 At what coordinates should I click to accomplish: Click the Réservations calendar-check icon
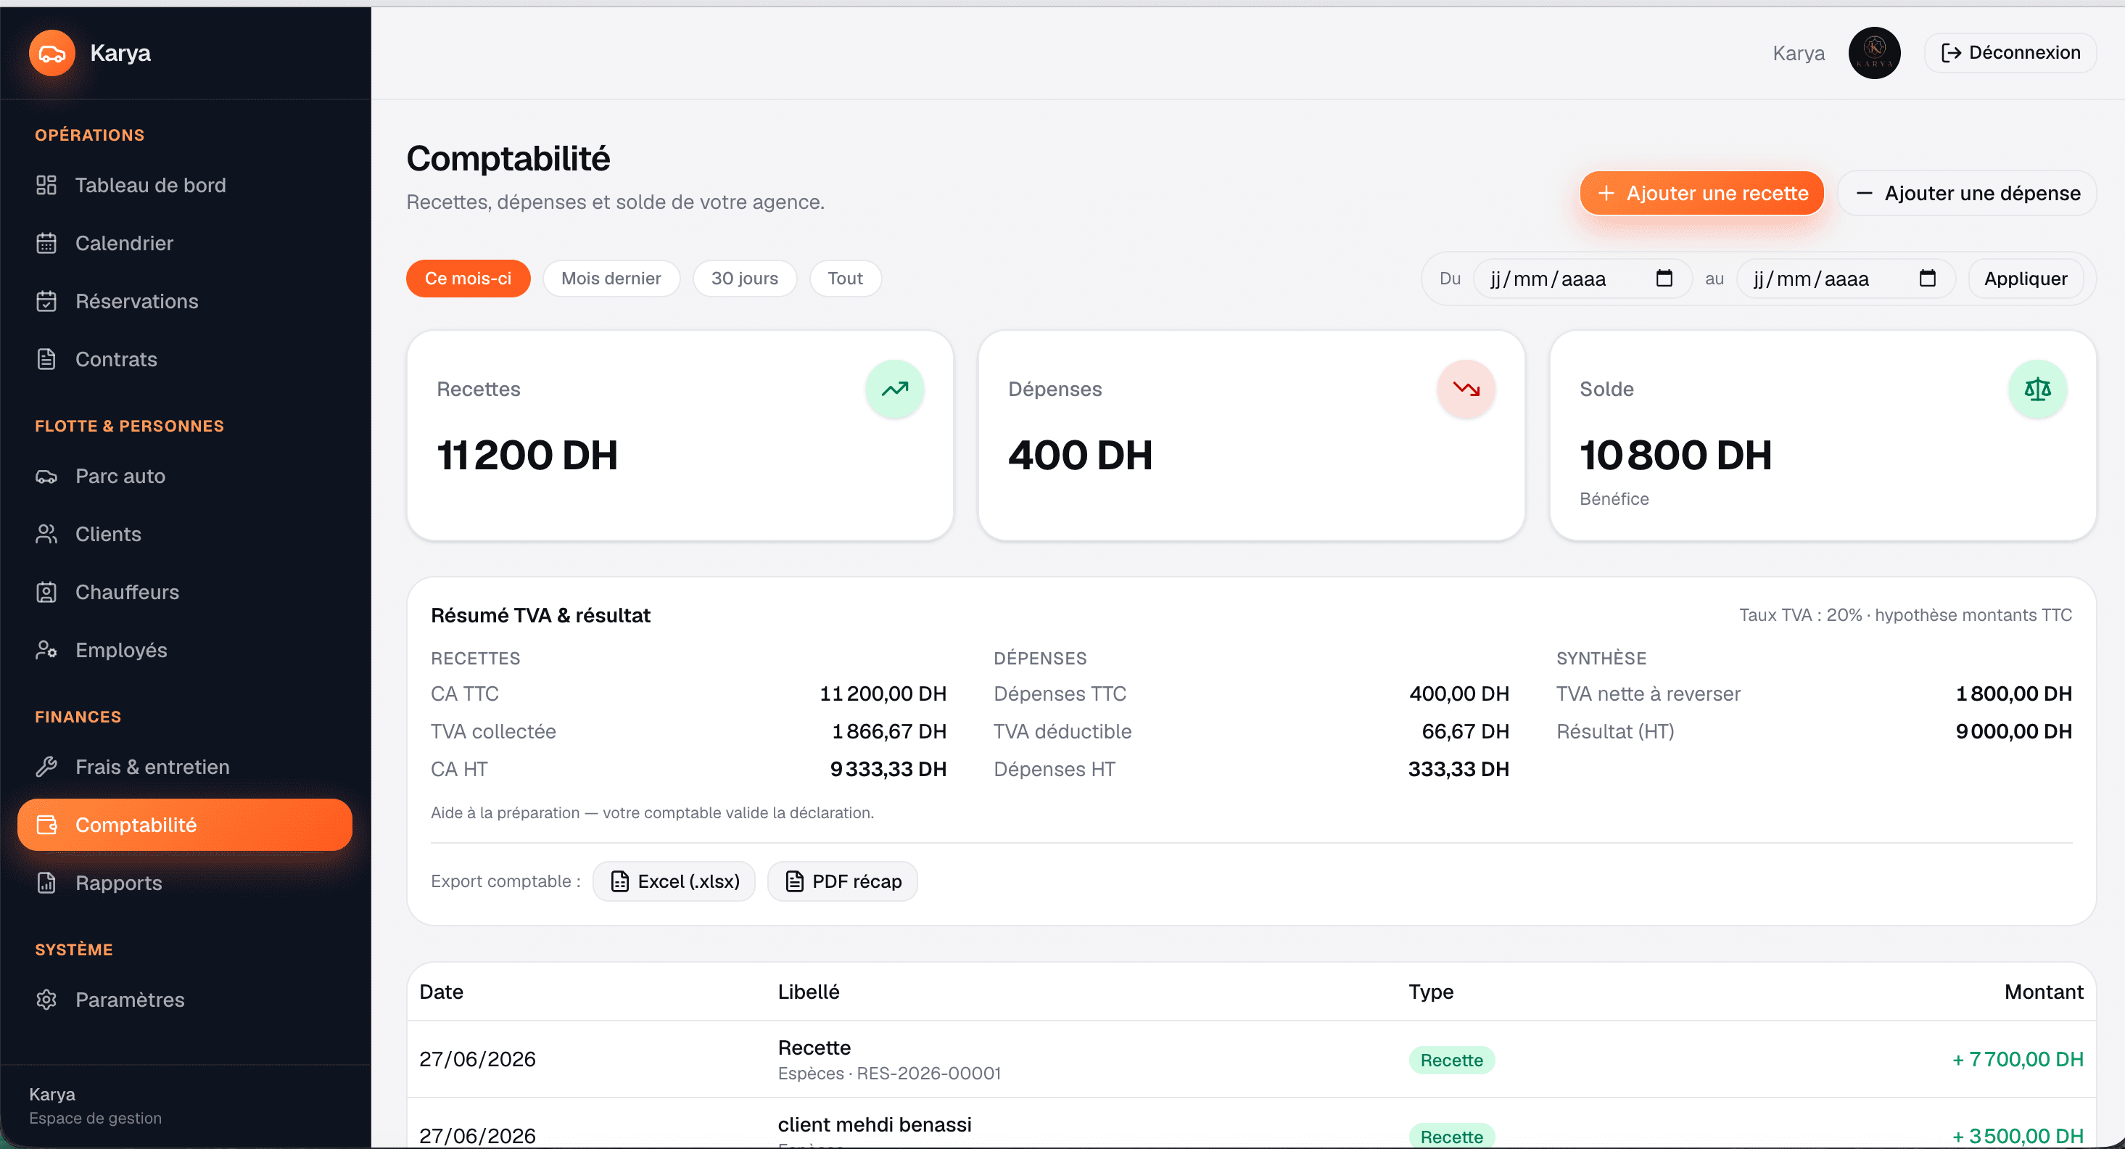coord(46,301)
